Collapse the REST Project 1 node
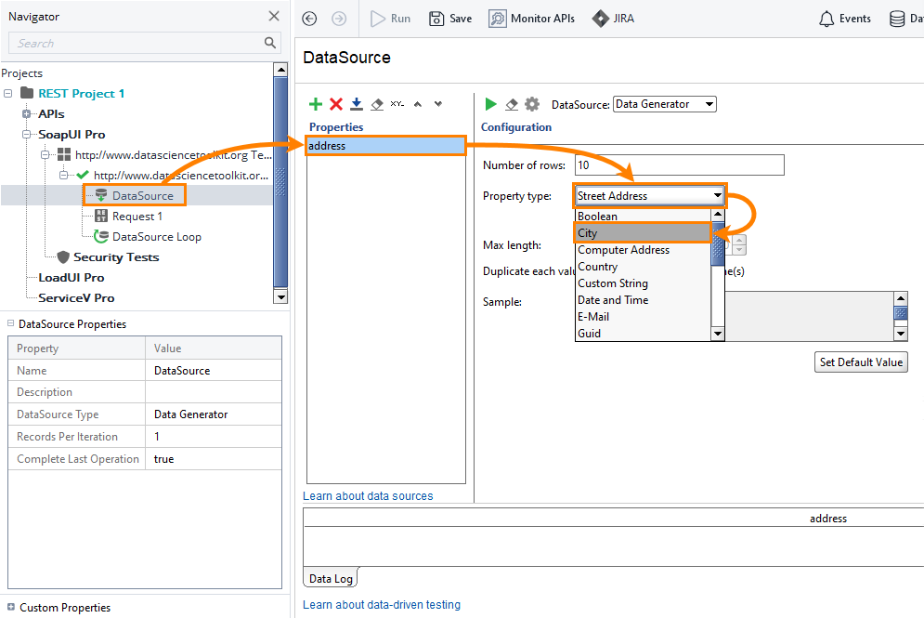The image size is (924, 618). click(8, 93)
